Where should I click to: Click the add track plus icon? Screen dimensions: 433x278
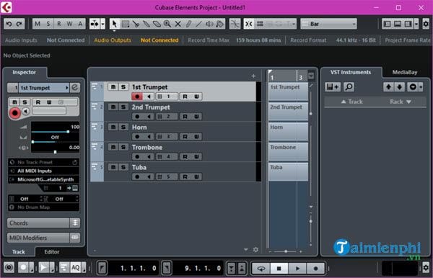click(253, 76)
